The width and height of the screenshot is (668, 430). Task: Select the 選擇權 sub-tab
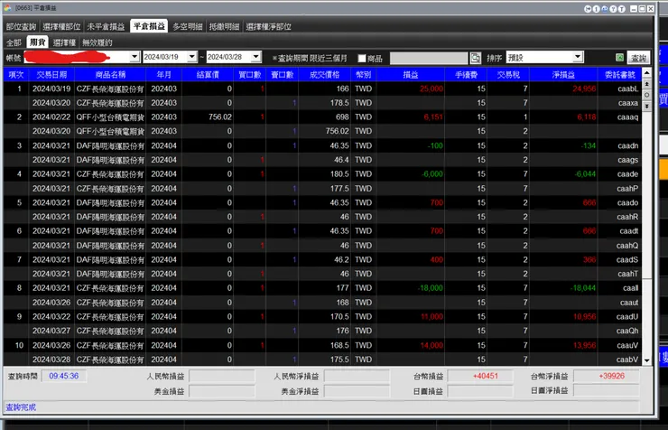[64, 42]
